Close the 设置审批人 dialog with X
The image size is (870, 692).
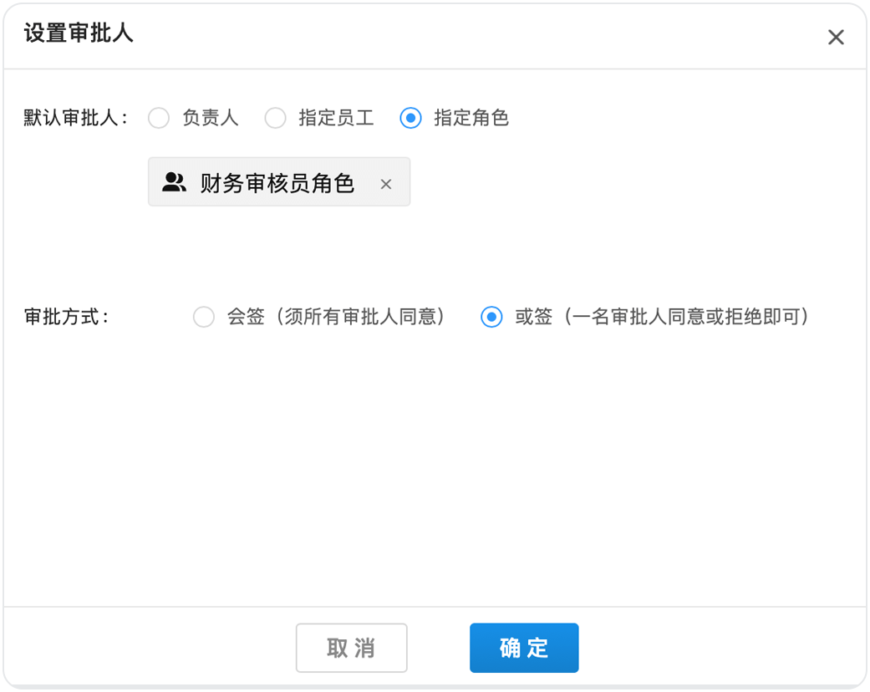(836, 37)
